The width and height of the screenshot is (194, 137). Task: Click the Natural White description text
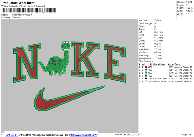[160, 82]
